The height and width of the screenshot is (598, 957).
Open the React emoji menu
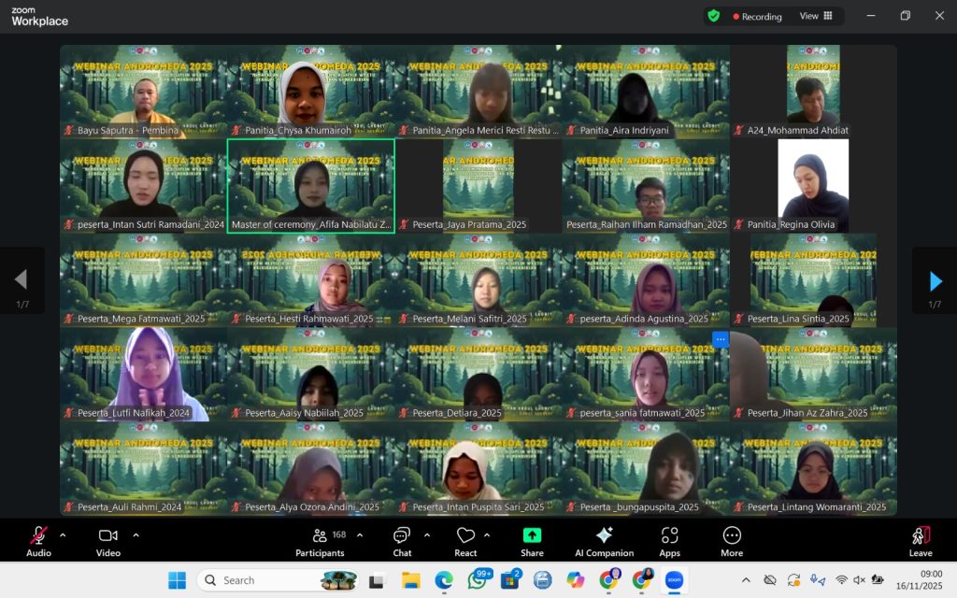465,540
